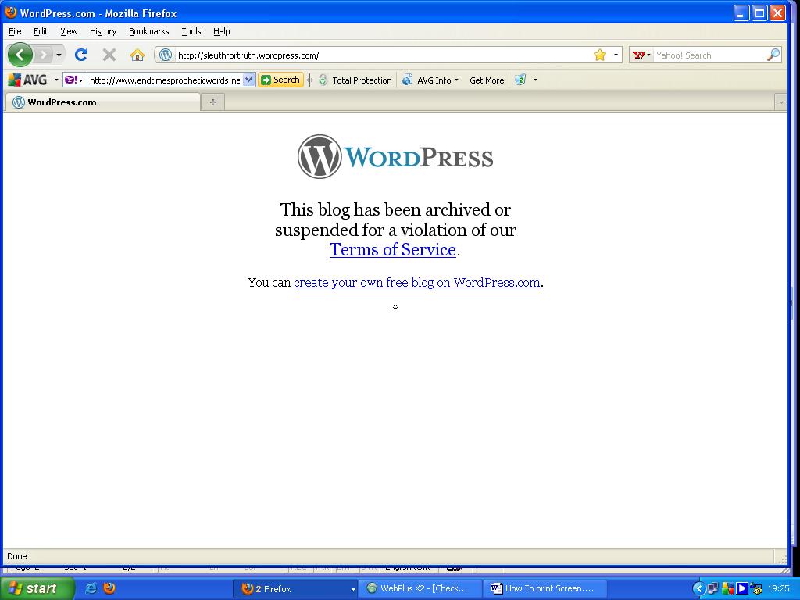The width and height of the screenshot is (800, 600).
Task: Click the AVG toolbar logo
Action: pyautogui.click(x=27, y=80)
